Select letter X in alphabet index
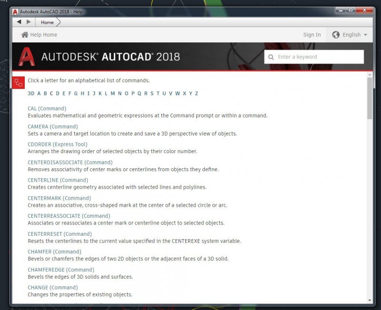 click(x=184, y=93)
